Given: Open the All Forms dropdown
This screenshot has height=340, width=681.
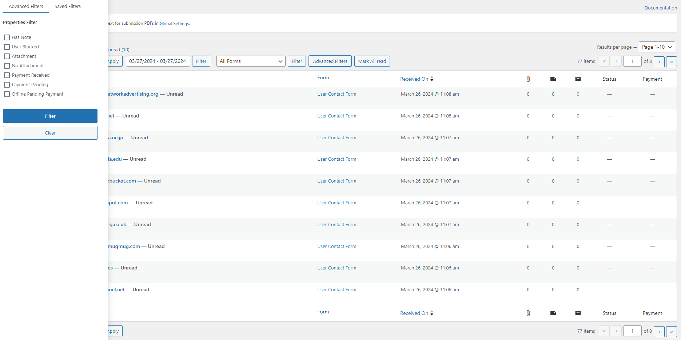Looking at the screenshot, I should pos(251,61).
